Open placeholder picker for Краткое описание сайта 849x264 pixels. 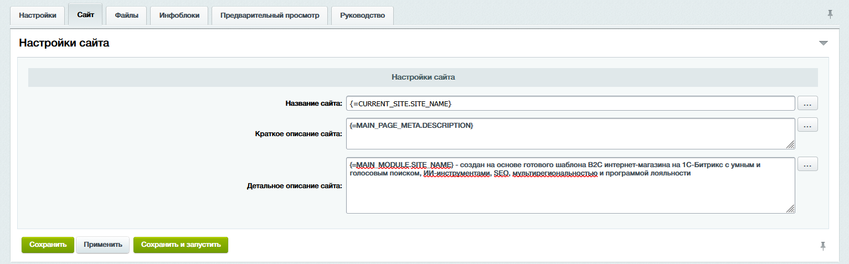click(807, 126)
